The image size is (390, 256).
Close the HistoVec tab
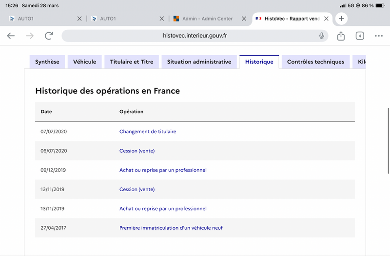(326, 19)
